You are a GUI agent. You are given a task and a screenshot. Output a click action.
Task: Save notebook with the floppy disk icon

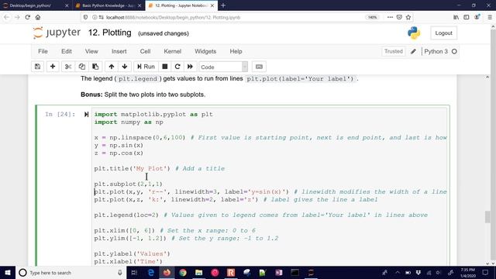38,67
